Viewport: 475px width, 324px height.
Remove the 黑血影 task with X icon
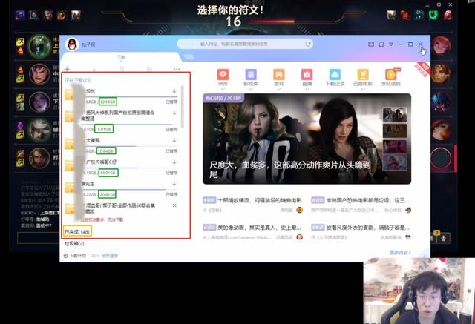point(174,205)
